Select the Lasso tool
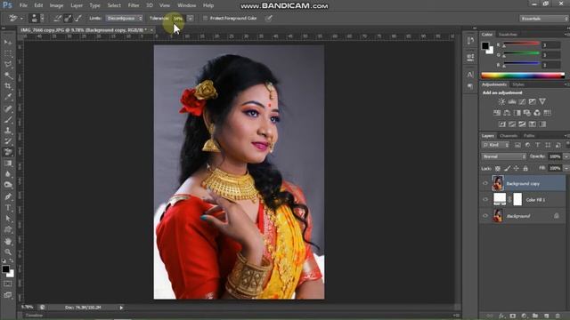This screenshot has height=320, width=570. pyautogui.click(x=8, y=65)
